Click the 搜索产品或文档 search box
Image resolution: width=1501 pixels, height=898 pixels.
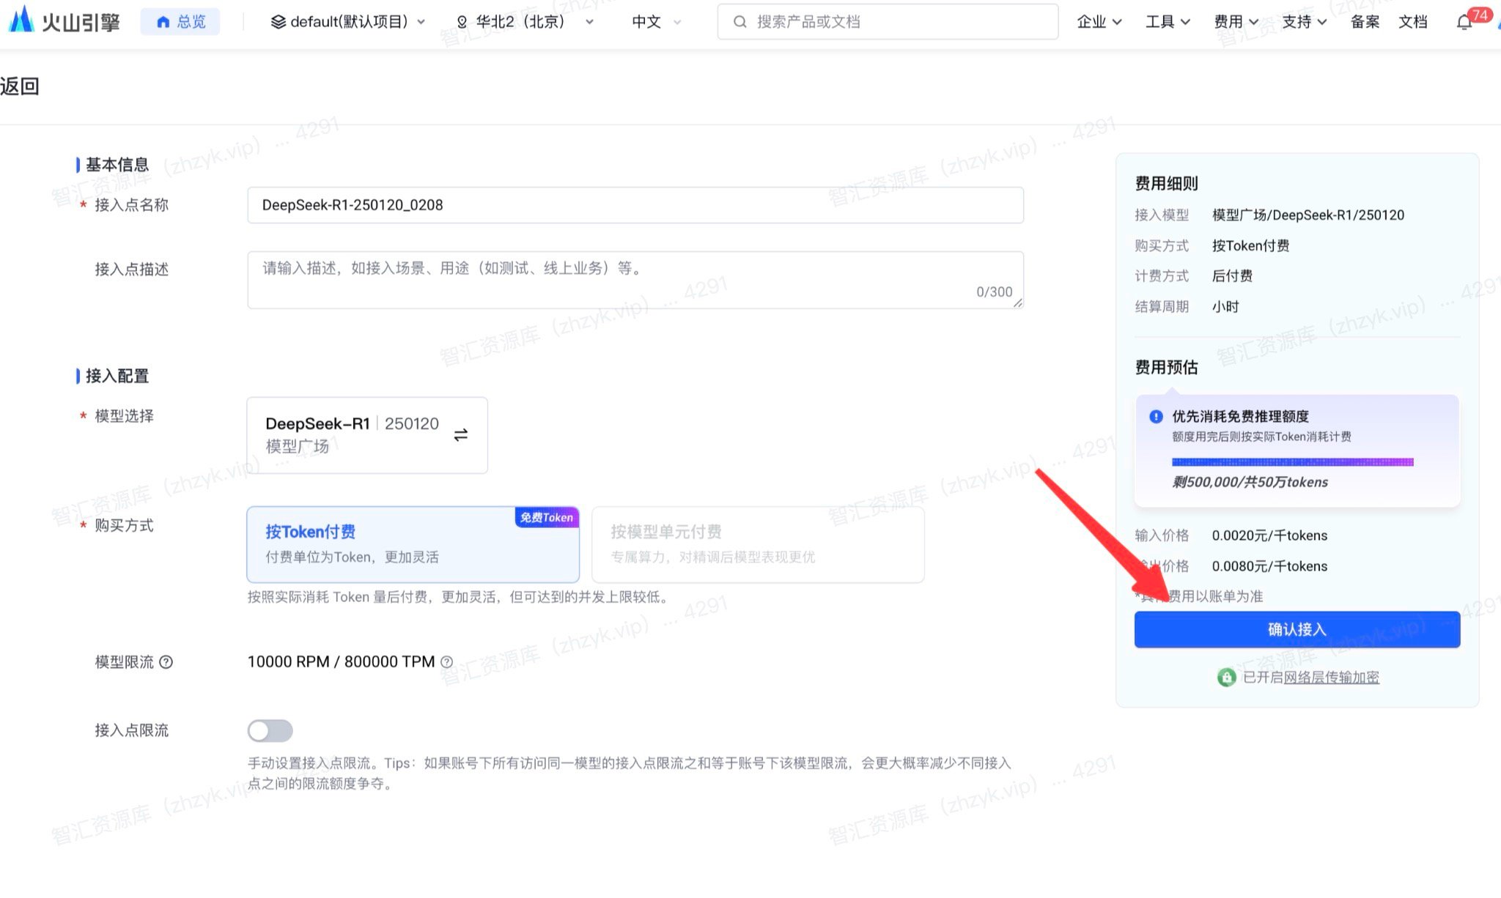(888, 22)
